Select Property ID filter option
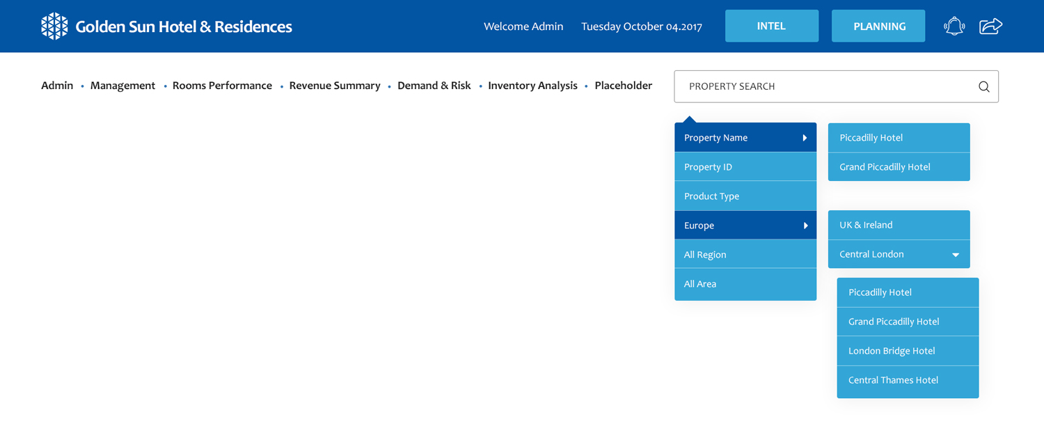The width and height of the screenshot is (1044, 442). [x=745, y=167]
